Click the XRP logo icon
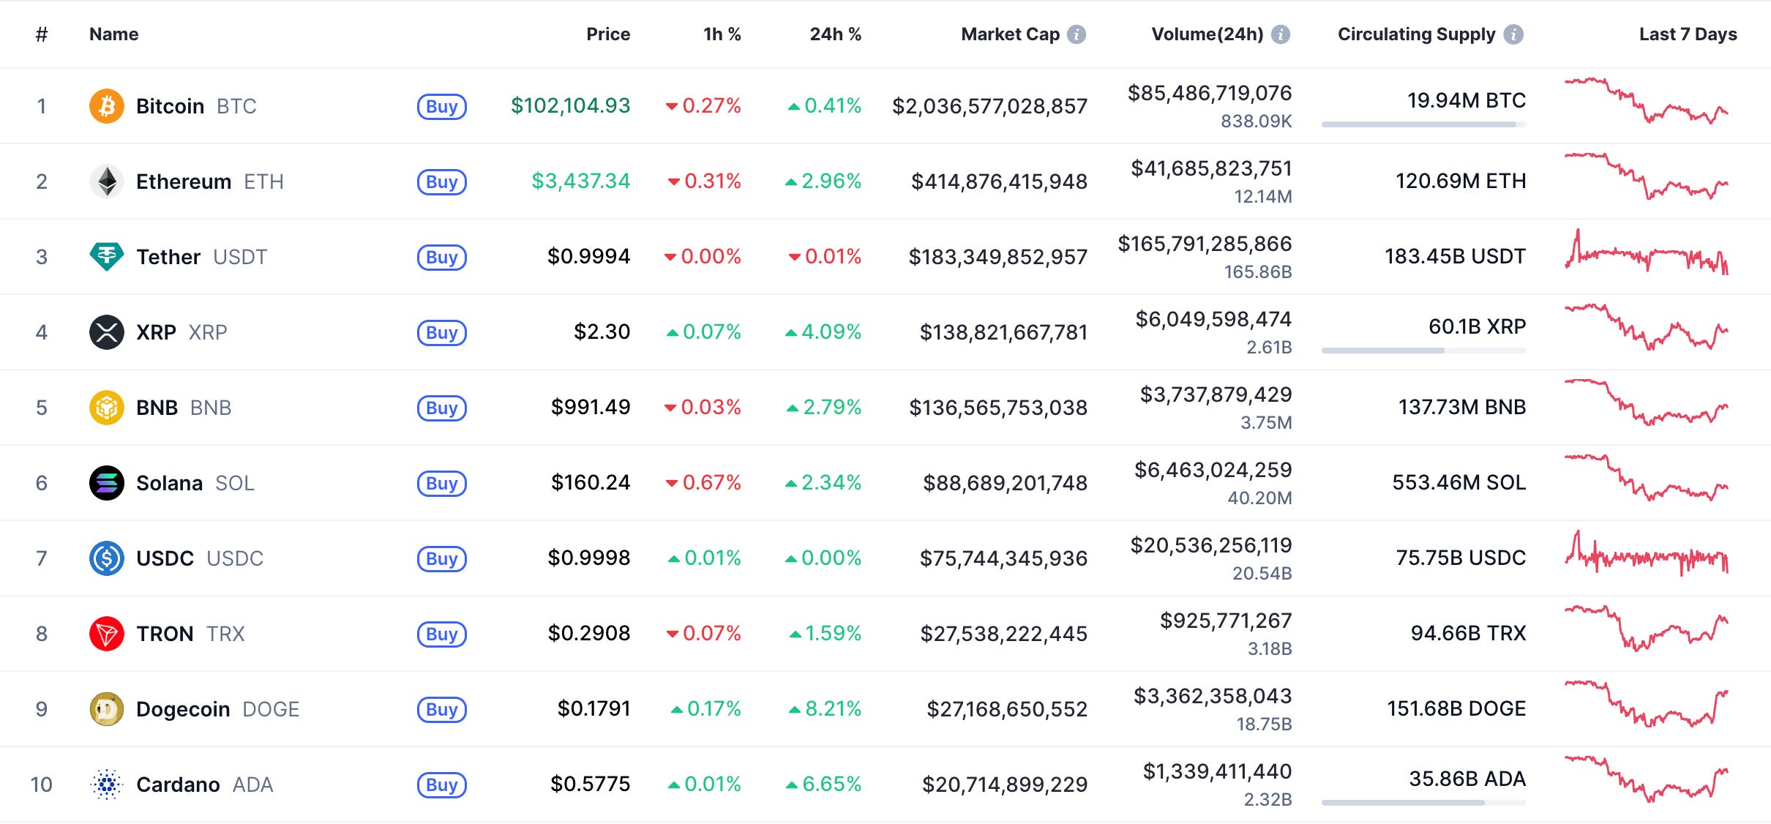 tap(107, 332)
